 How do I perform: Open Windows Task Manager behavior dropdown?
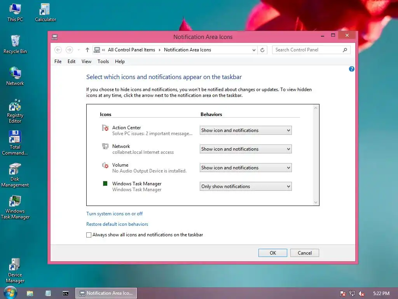click(x=246, y=186)
